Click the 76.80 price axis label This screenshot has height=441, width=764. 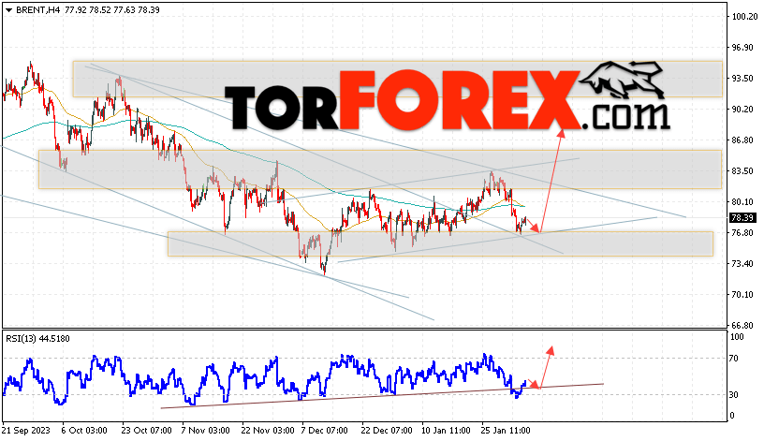[x=743, y=233]
